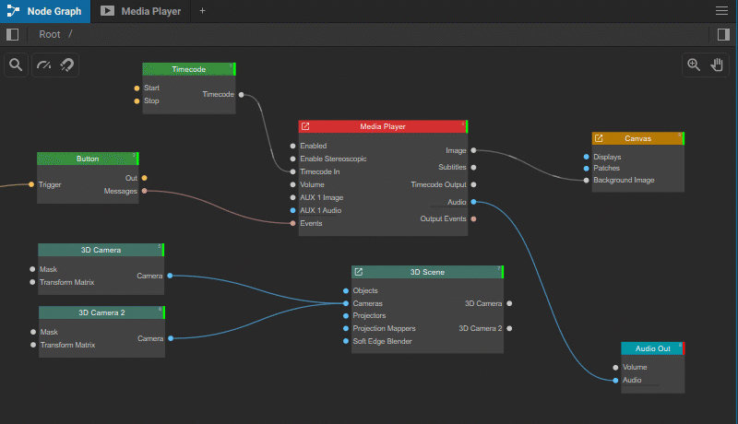
Task: Click Media Player's AUX 1 Image port
Action: 292,197
